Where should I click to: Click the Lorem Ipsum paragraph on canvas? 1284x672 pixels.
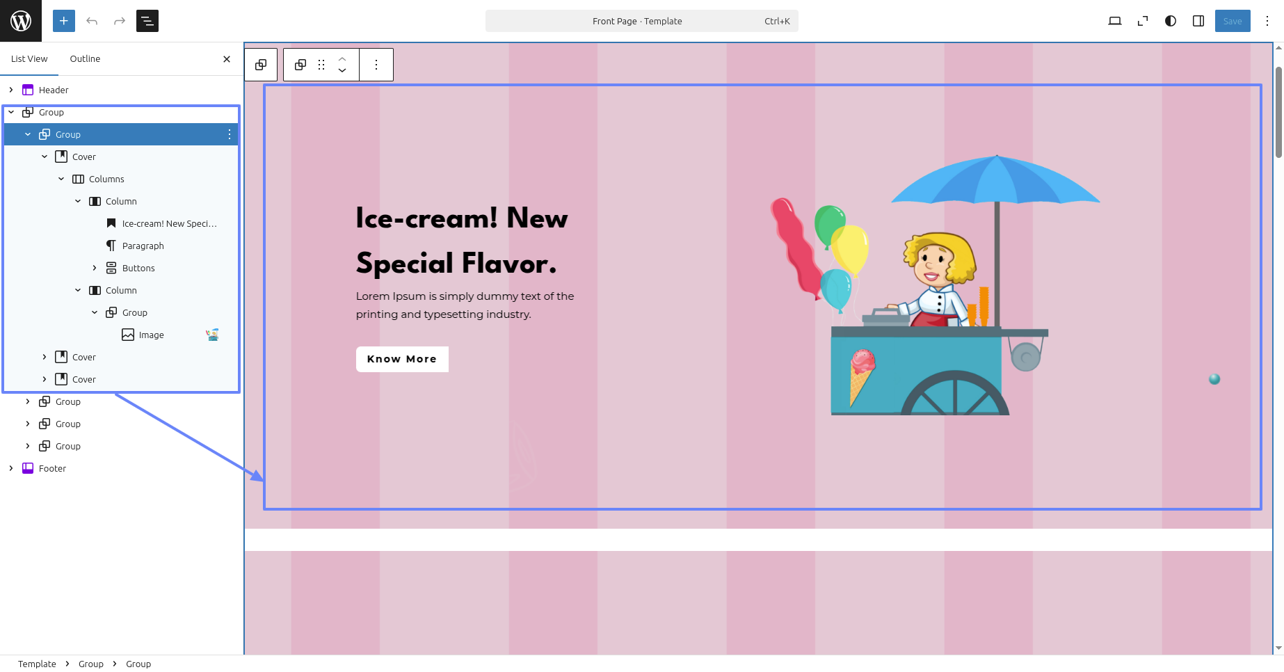(x=465, y=305)
